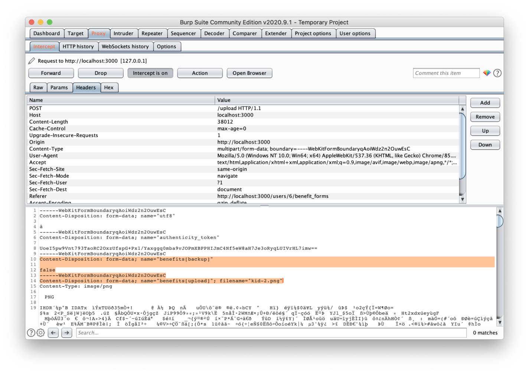
Task: Click the Add header button
Action: tap(485, 103)
